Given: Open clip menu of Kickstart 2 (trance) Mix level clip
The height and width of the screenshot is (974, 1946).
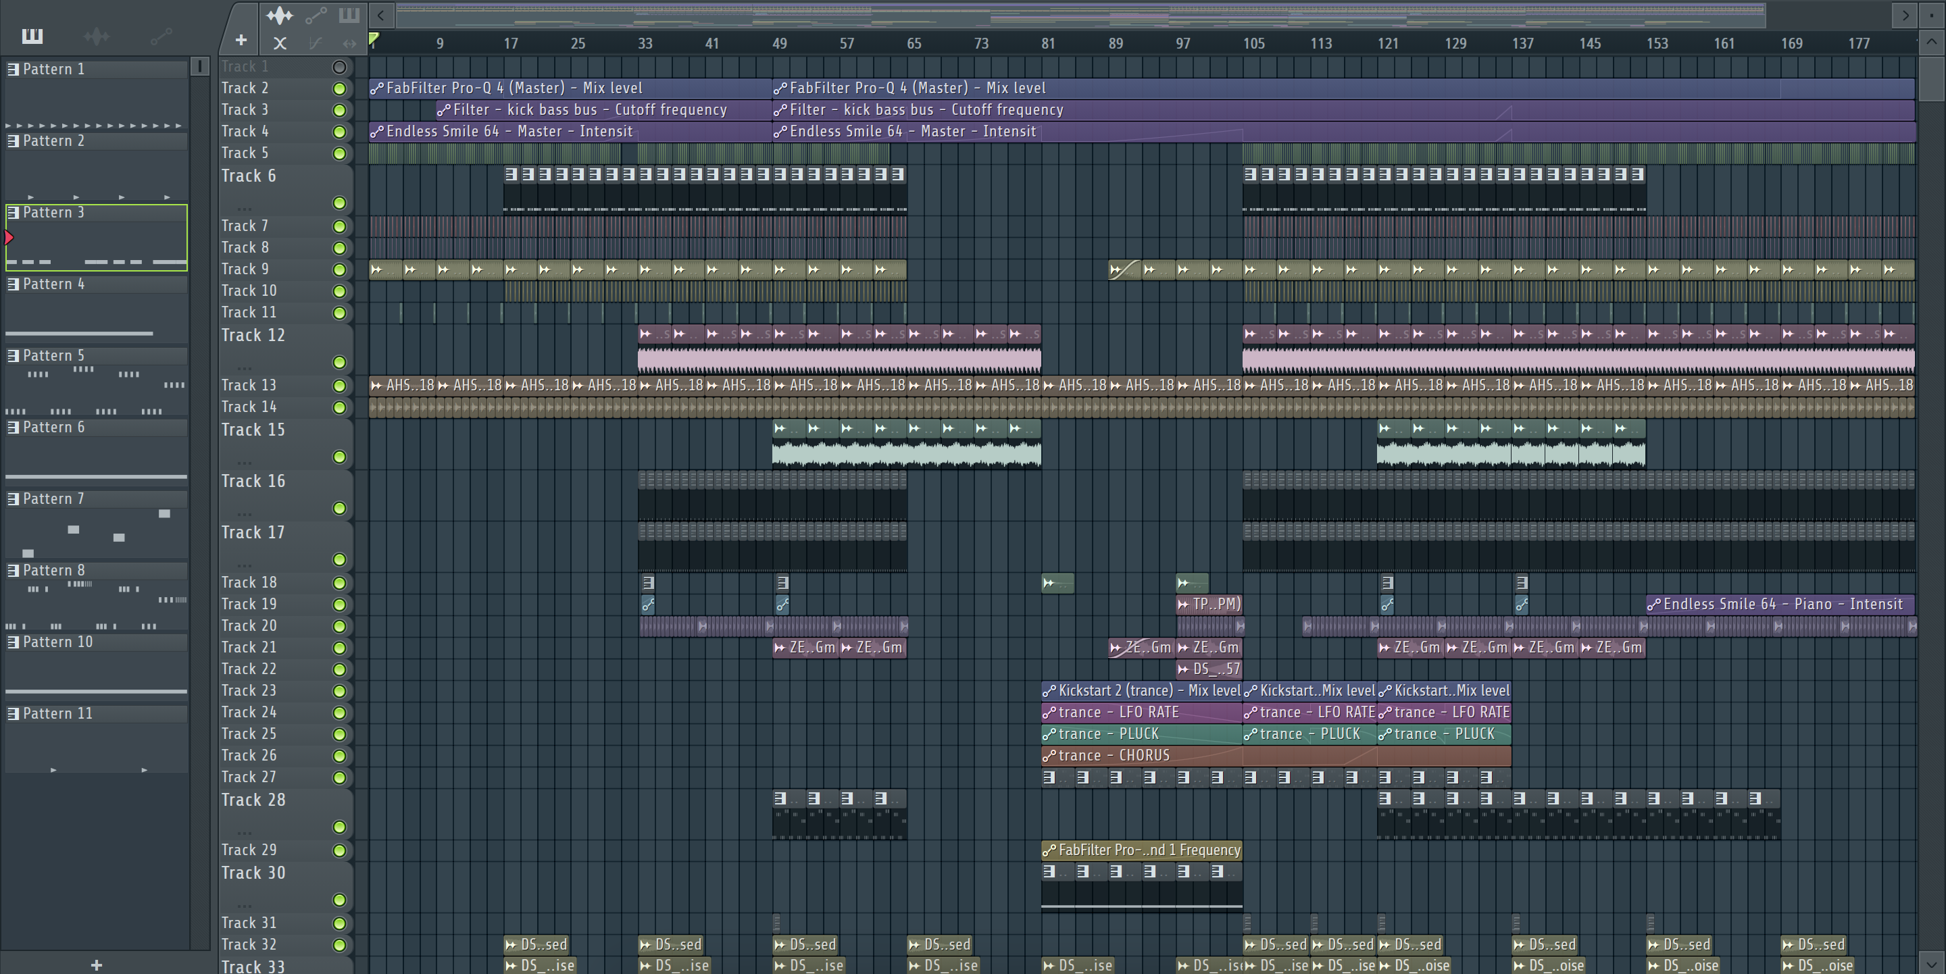Looking at the screenshot, I should [1049, 690].
